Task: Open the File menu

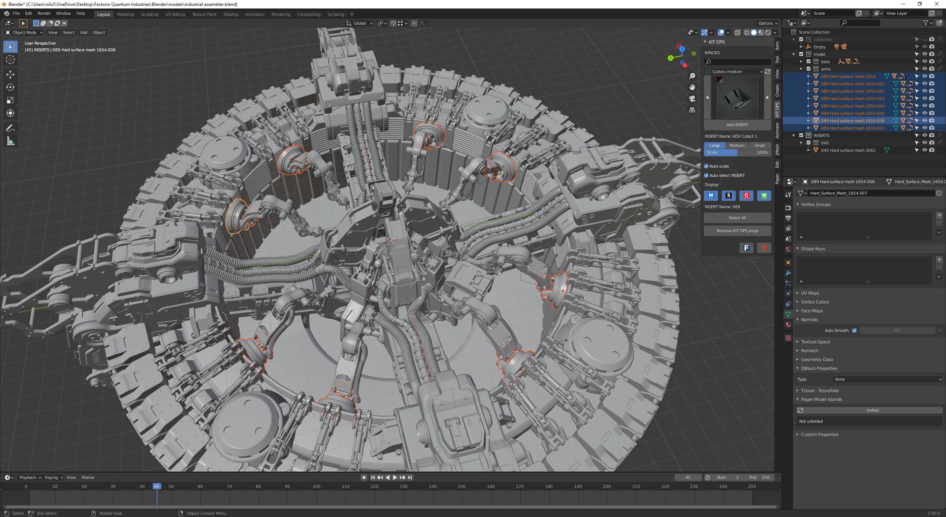Action: click(x=16, y=13)
